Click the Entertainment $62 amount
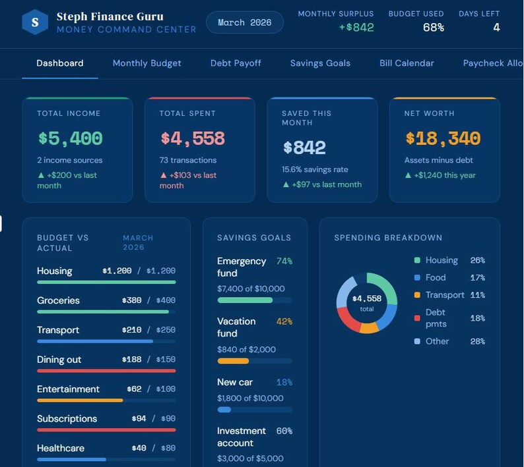 134,389
